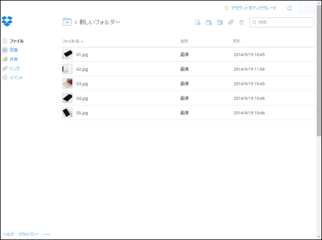
Task: Expand the three-dots more menu at bottom
Action: coord(47,234)
